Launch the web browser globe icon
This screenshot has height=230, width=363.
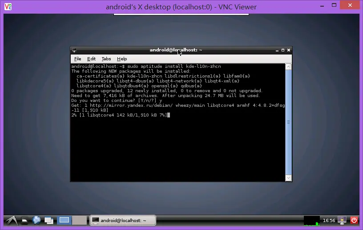coord(36,220)
